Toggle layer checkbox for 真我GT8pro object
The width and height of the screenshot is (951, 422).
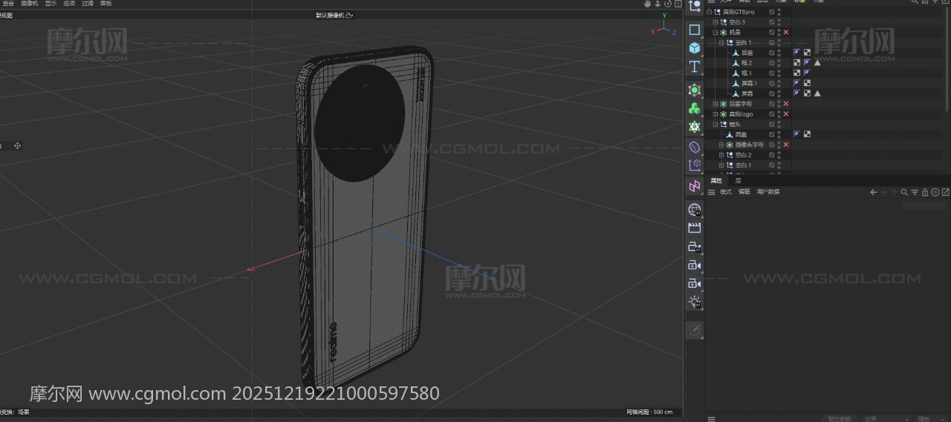coord(772,12)
